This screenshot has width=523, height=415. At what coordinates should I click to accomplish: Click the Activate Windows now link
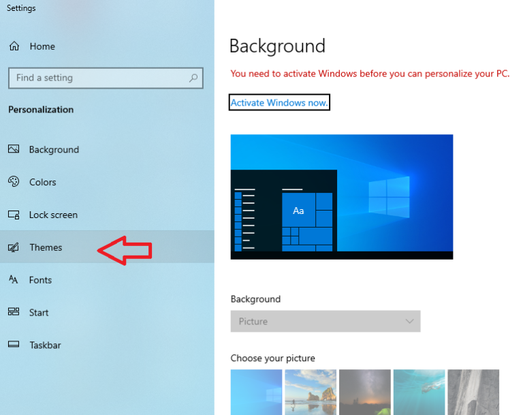pos(279,102)
